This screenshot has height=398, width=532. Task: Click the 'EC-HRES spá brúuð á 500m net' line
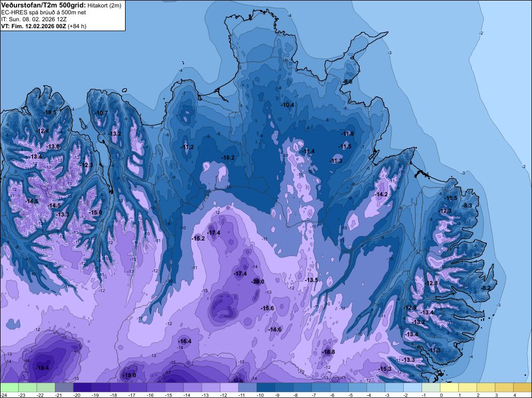pos(44,13)
